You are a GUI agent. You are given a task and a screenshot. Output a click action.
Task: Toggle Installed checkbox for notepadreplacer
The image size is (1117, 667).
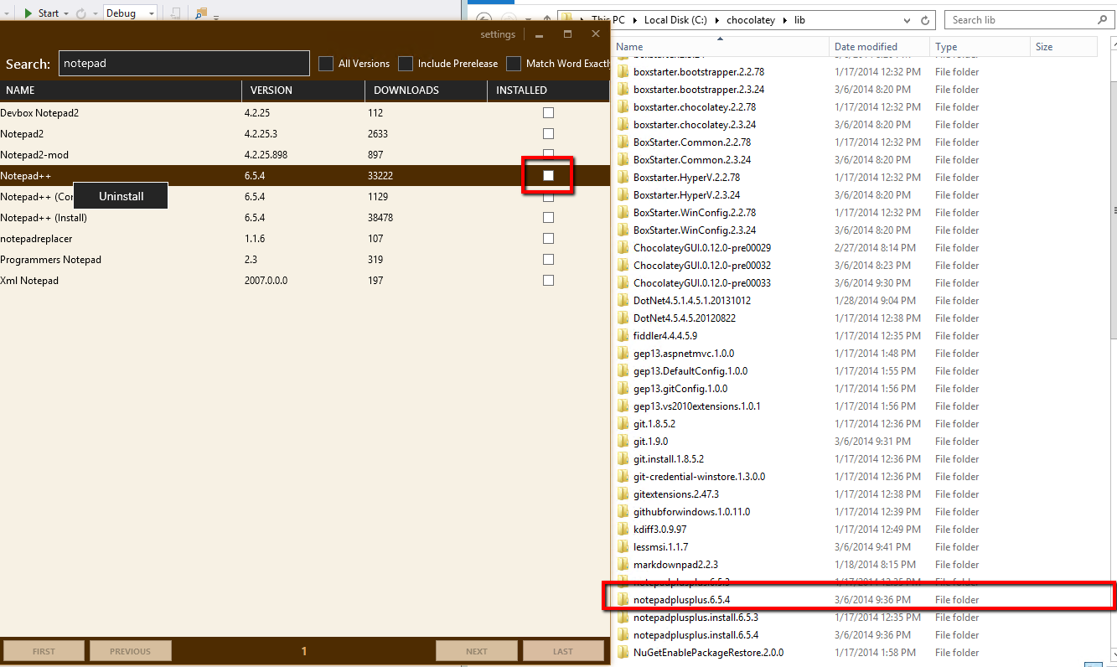[548, 239]
